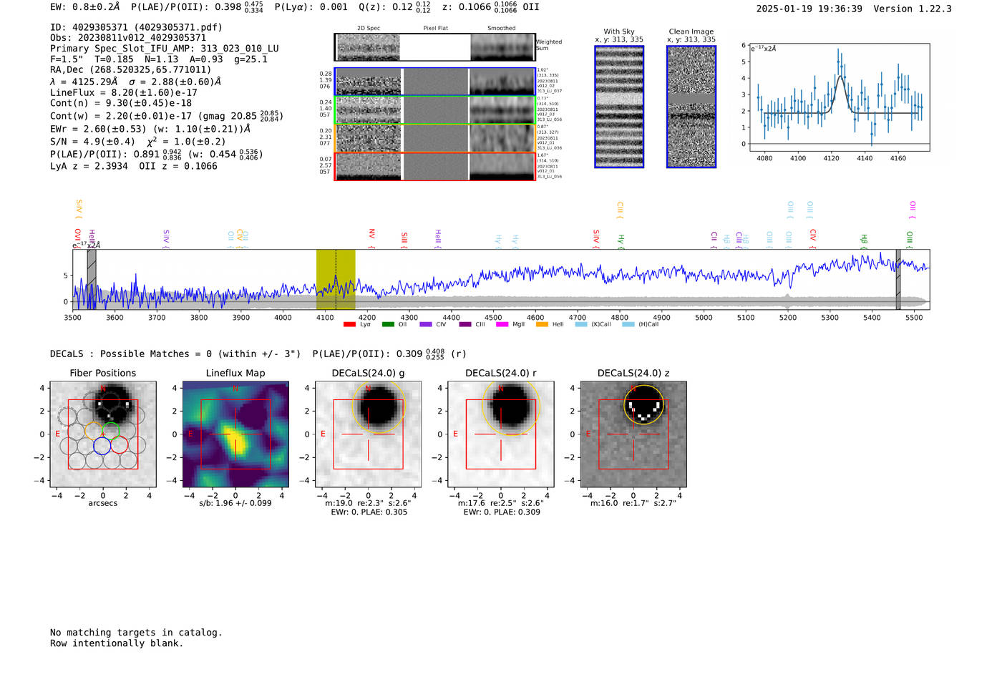Click the 's/b: 1.96 +/- 0.099' caption
Viewport: 1002px width, 682px height.
tap(235, 503)
